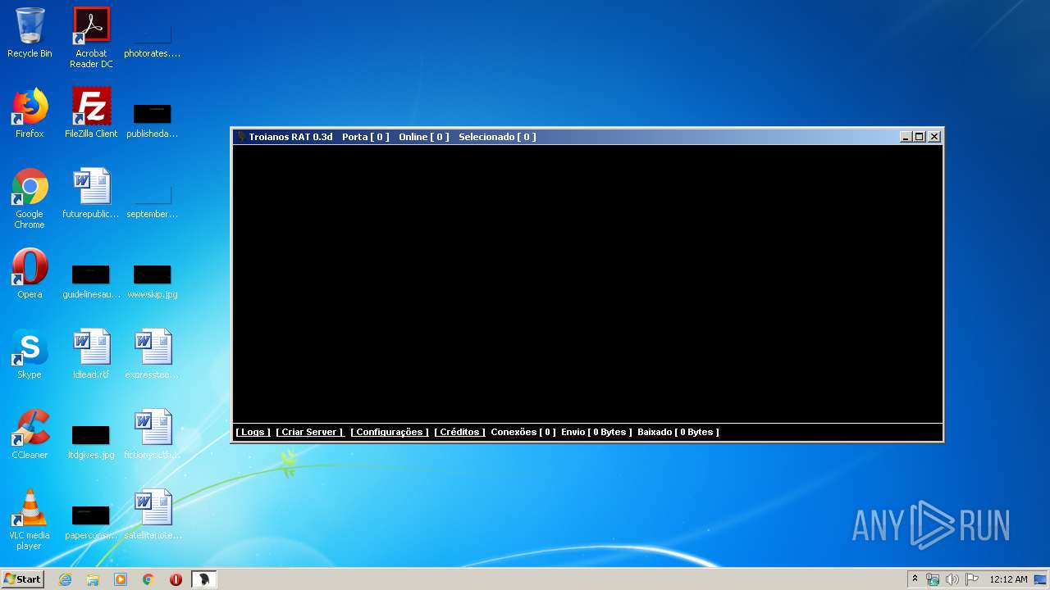This screenshot has height=590, width=1050.
Task: Open Firefox desktop shortcut
Action: point(30,113)
